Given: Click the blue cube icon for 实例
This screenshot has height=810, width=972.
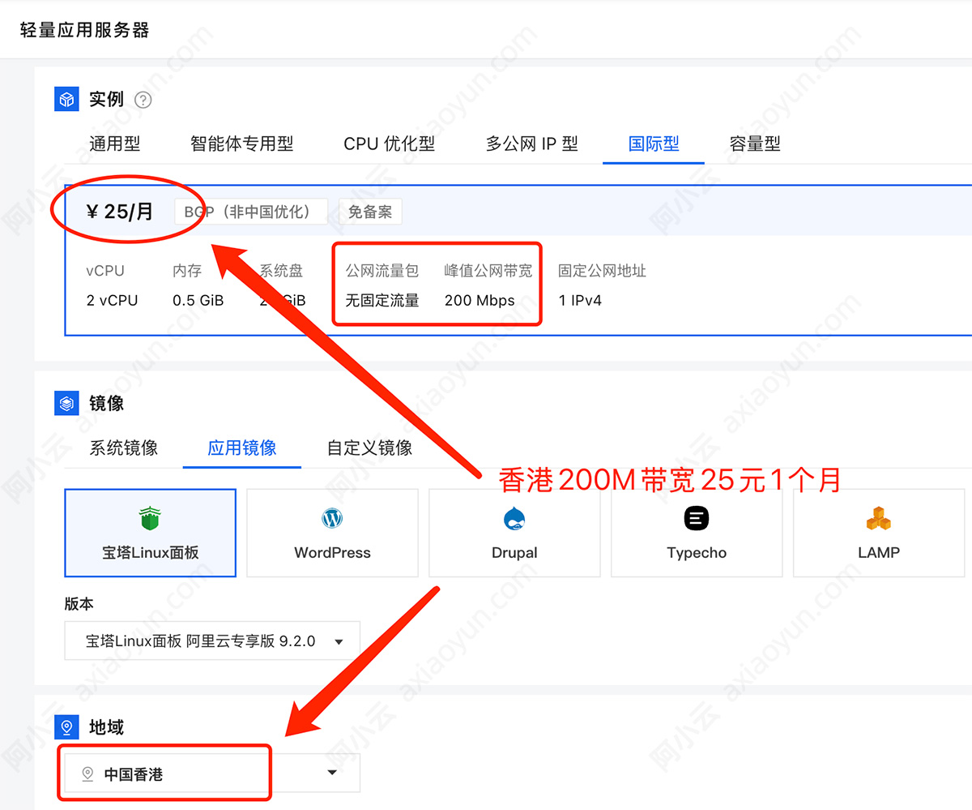Looking at the screenshot, I should [x=66, y=99].
